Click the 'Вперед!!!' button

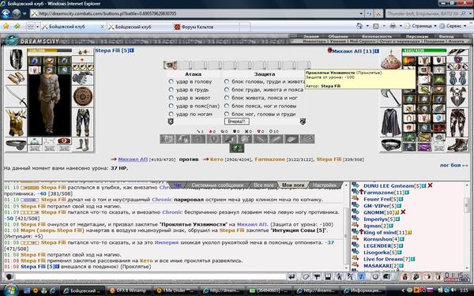point(237,122)
